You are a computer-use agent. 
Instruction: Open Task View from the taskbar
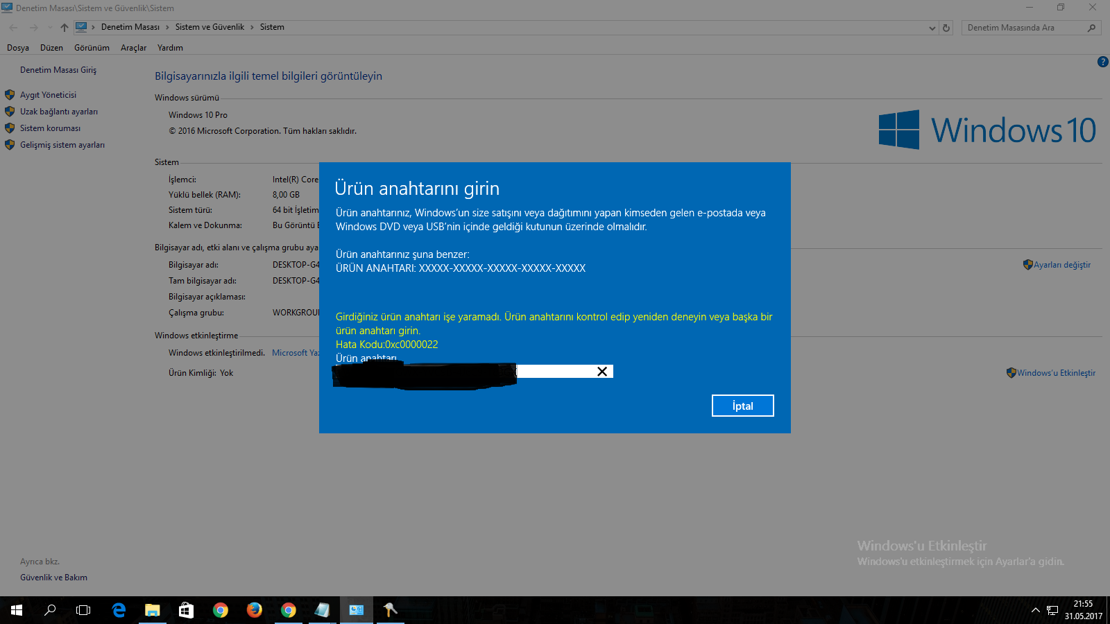tap(83, 610)
